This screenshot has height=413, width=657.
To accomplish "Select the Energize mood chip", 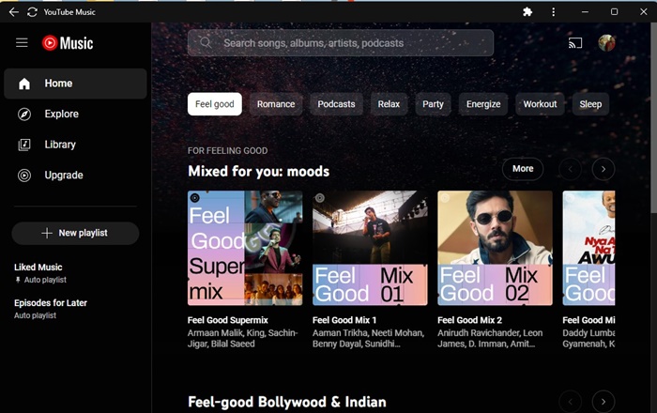I will pos(483,104).
